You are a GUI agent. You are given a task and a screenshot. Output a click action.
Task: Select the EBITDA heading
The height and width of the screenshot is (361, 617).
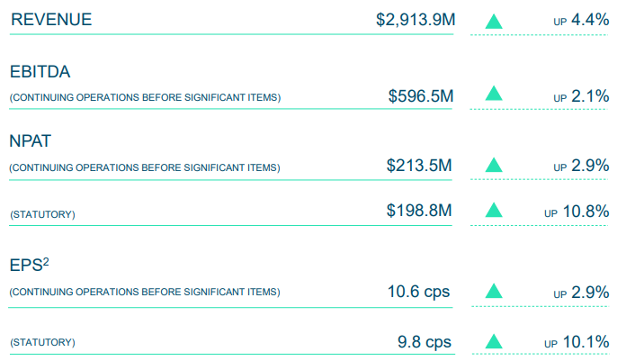click(x=40, y=72)
